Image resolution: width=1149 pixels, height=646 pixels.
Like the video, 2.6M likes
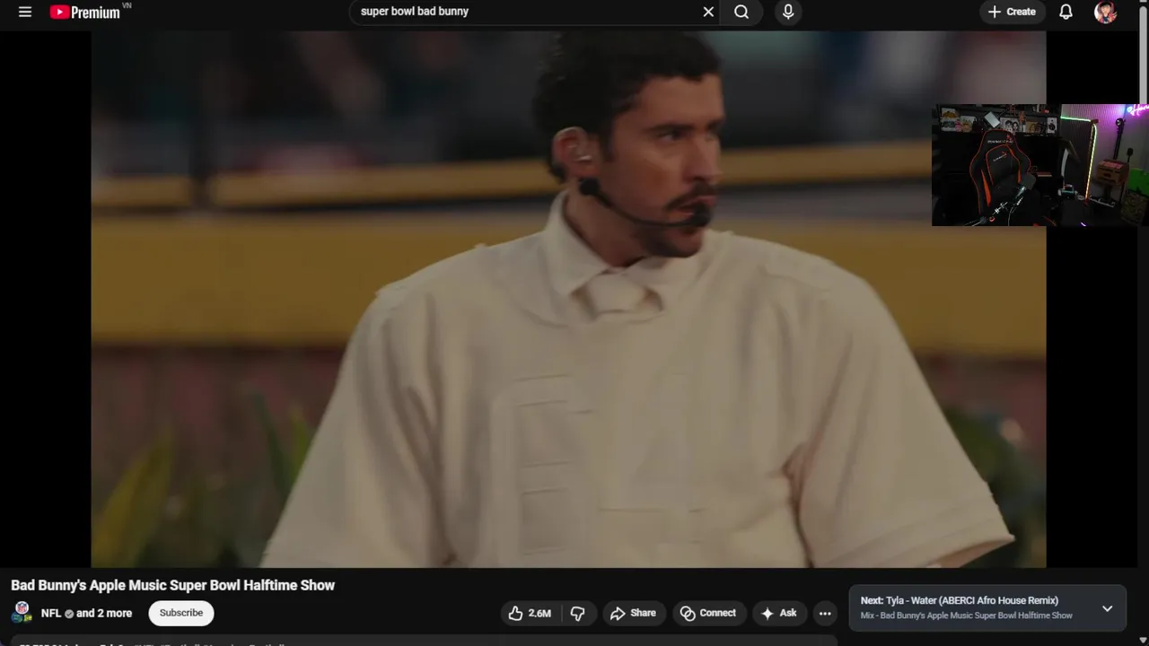[530, 614]
